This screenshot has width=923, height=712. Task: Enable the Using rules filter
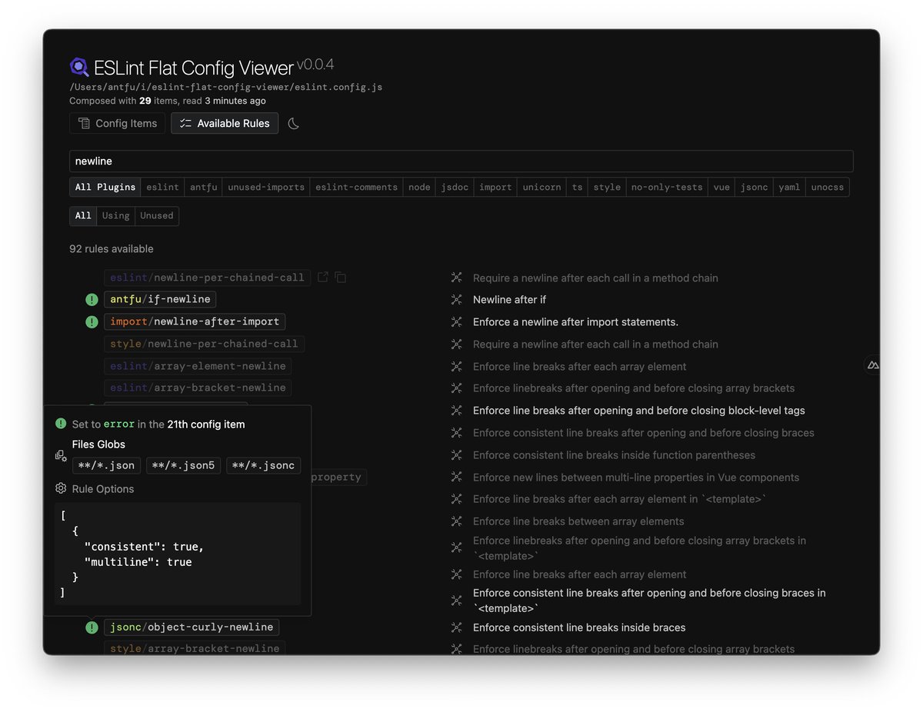click(x=115, y=215)
